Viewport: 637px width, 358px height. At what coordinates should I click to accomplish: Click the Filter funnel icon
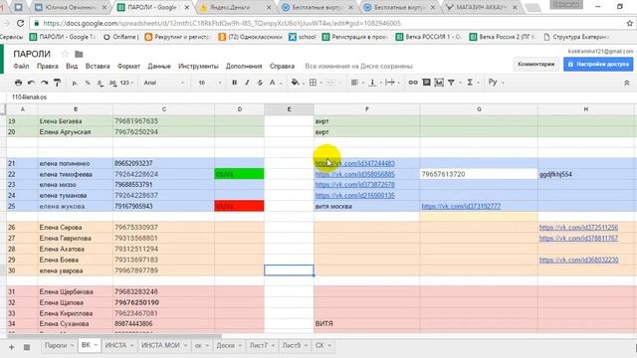coord(451,83)
